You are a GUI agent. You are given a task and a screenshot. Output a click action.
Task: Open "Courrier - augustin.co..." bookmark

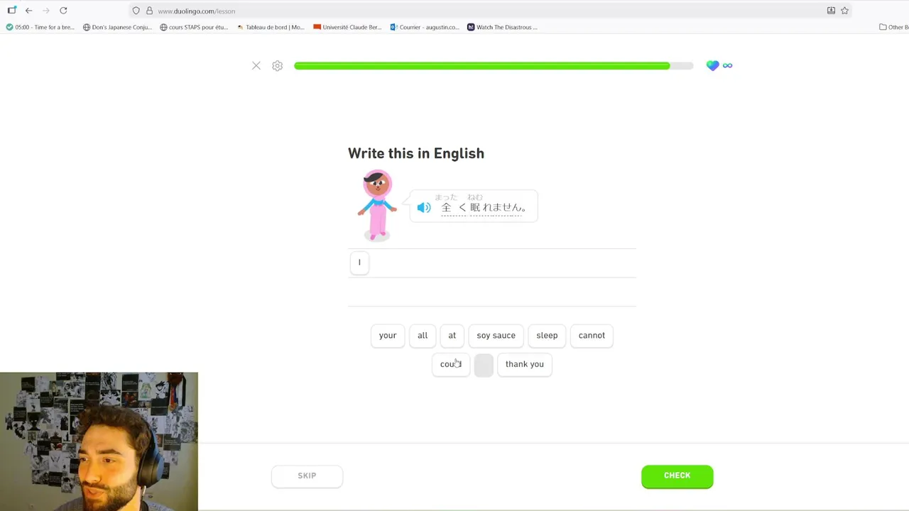425,27
